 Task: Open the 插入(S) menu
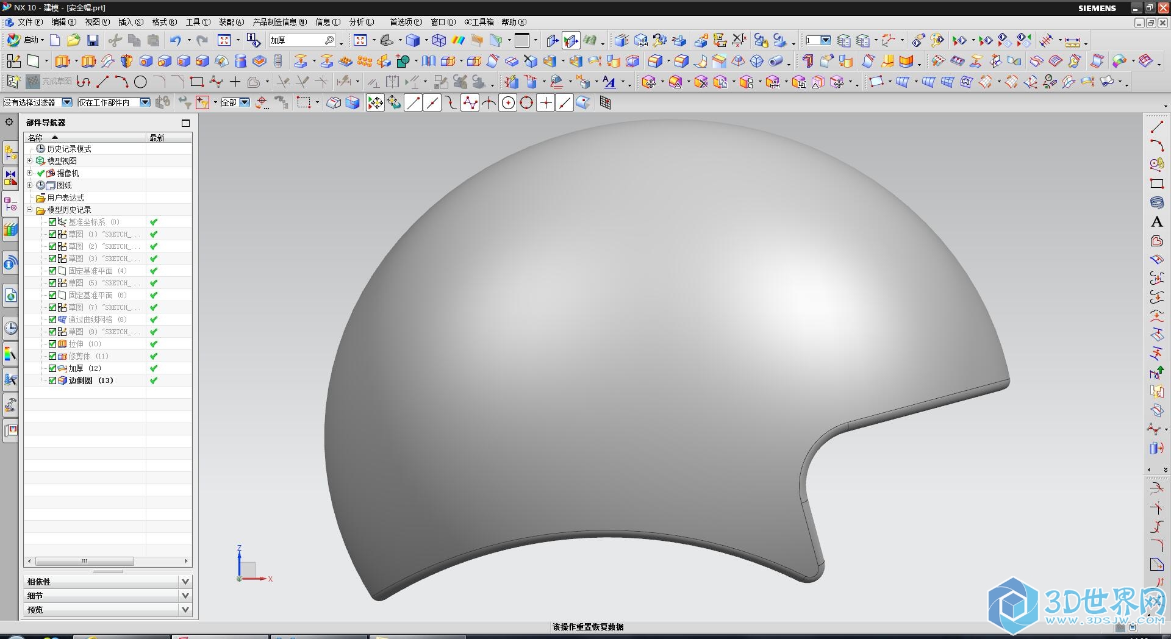(131, 22)
